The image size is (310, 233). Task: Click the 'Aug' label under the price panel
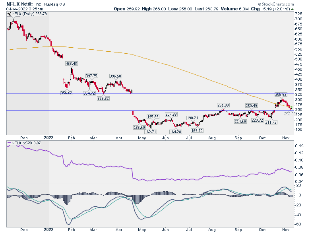click(x=212, y=138)
